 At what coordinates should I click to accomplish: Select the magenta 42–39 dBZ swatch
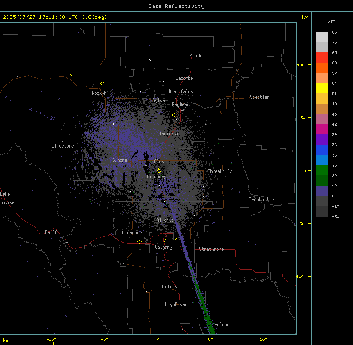322,129
